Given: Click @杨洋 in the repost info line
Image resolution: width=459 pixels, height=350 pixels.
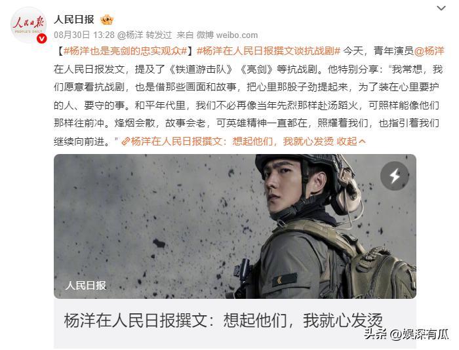Looking at the screenshot, I should (130, 35).
